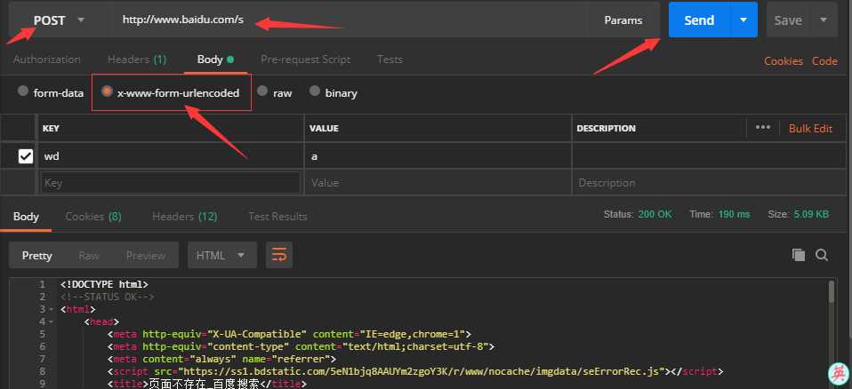Click the Status 200 OK text

coord(638,214)
